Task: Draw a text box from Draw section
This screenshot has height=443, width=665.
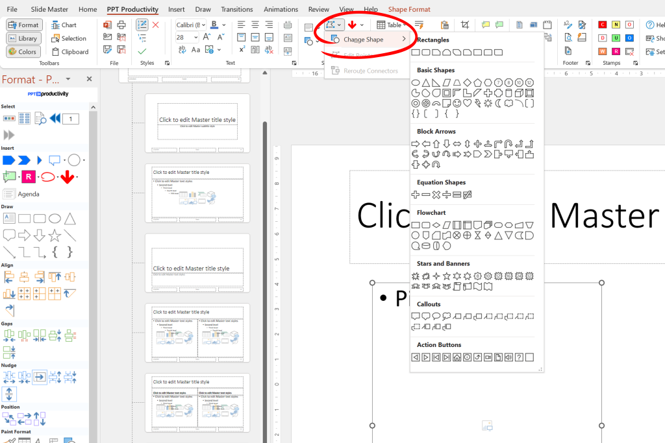Action: [9, 219]
